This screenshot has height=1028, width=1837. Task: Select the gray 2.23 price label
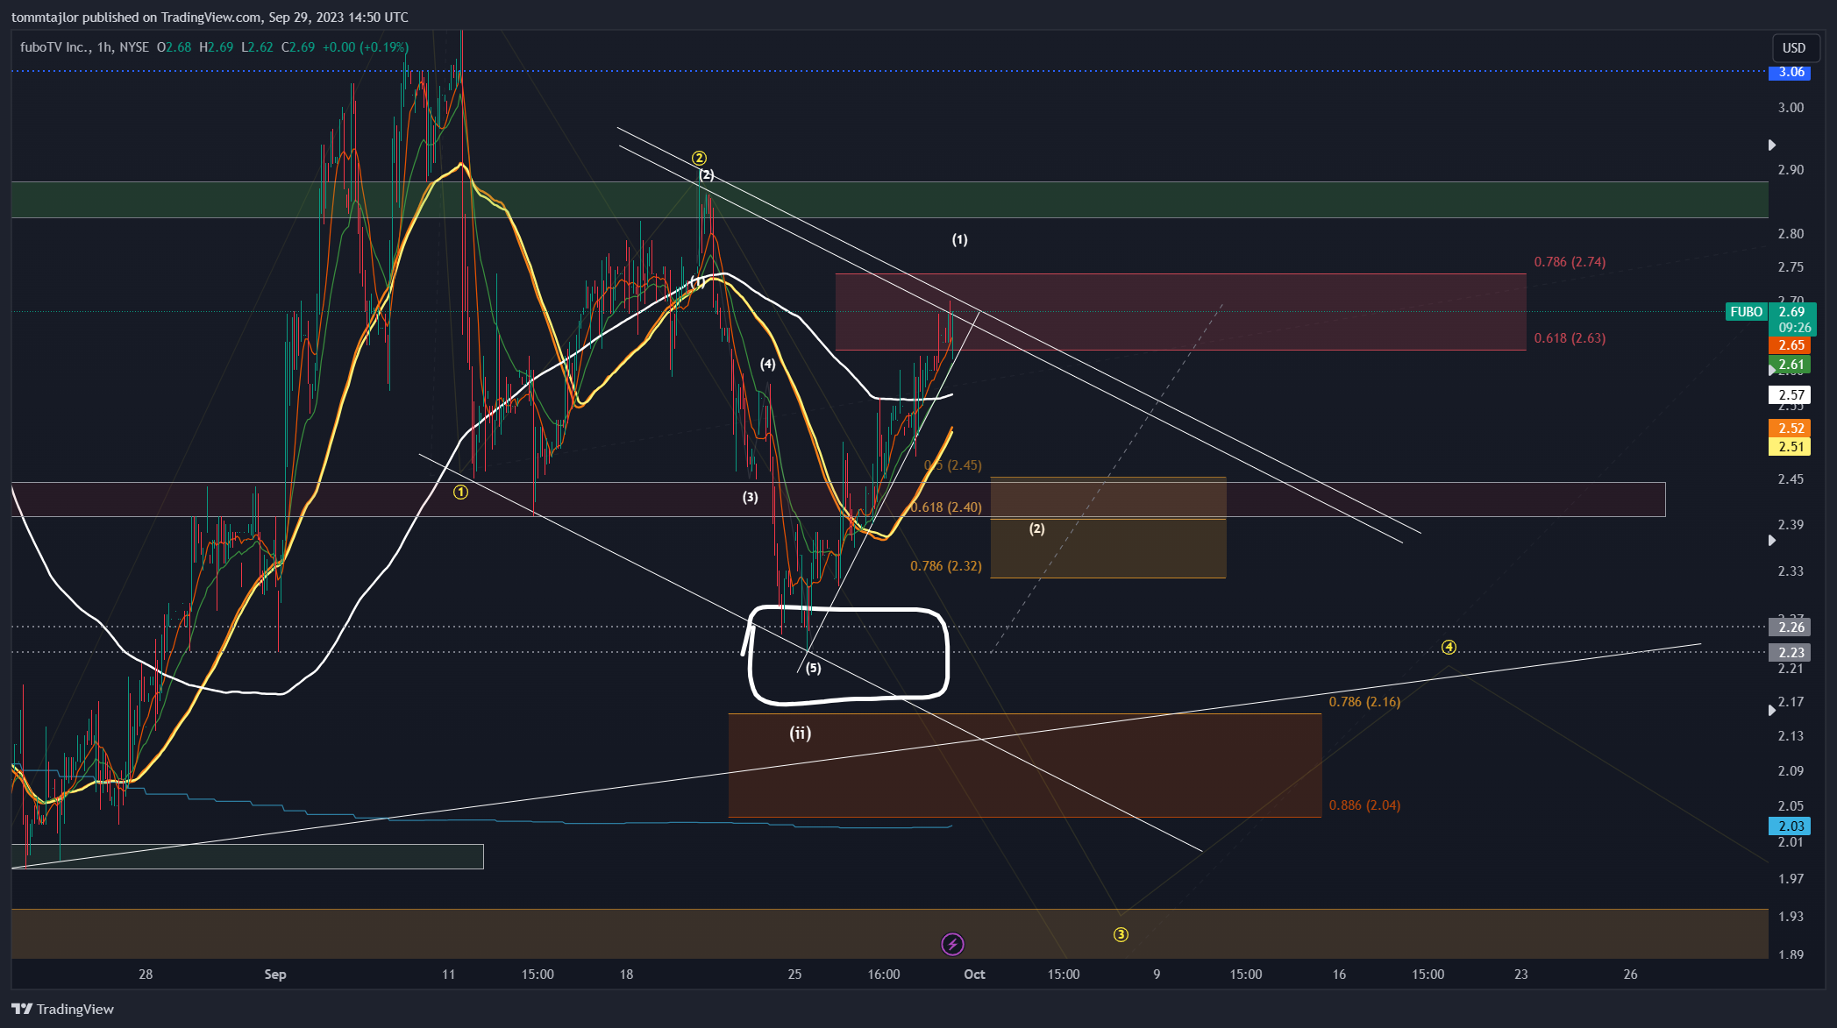pyautogui.click(x=1790, y=653)
